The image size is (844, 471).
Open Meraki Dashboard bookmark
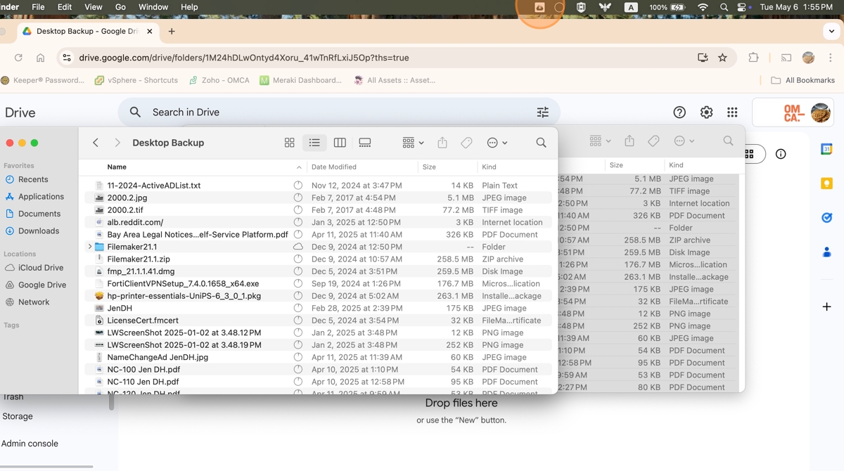point(300,80)
